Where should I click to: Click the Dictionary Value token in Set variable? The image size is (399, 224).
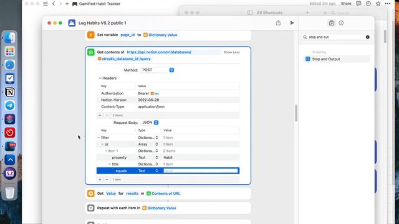[x=160, y=35]
